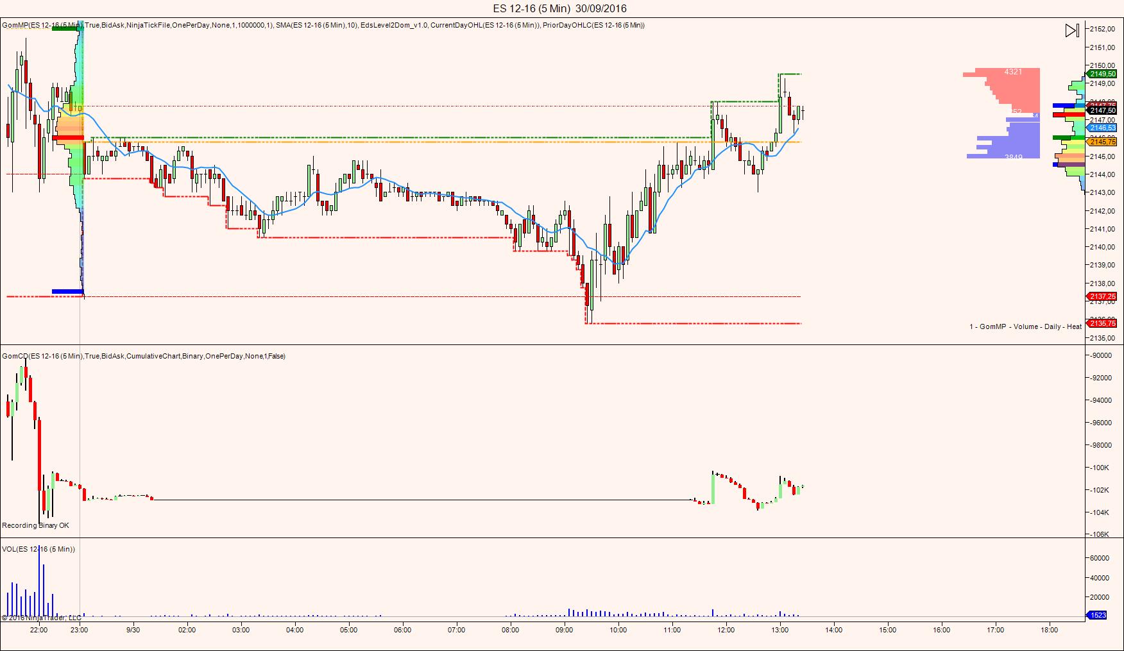Click the 10:00 time axis label
This screenshot has height=651, width=1124.
coord(618,630)
